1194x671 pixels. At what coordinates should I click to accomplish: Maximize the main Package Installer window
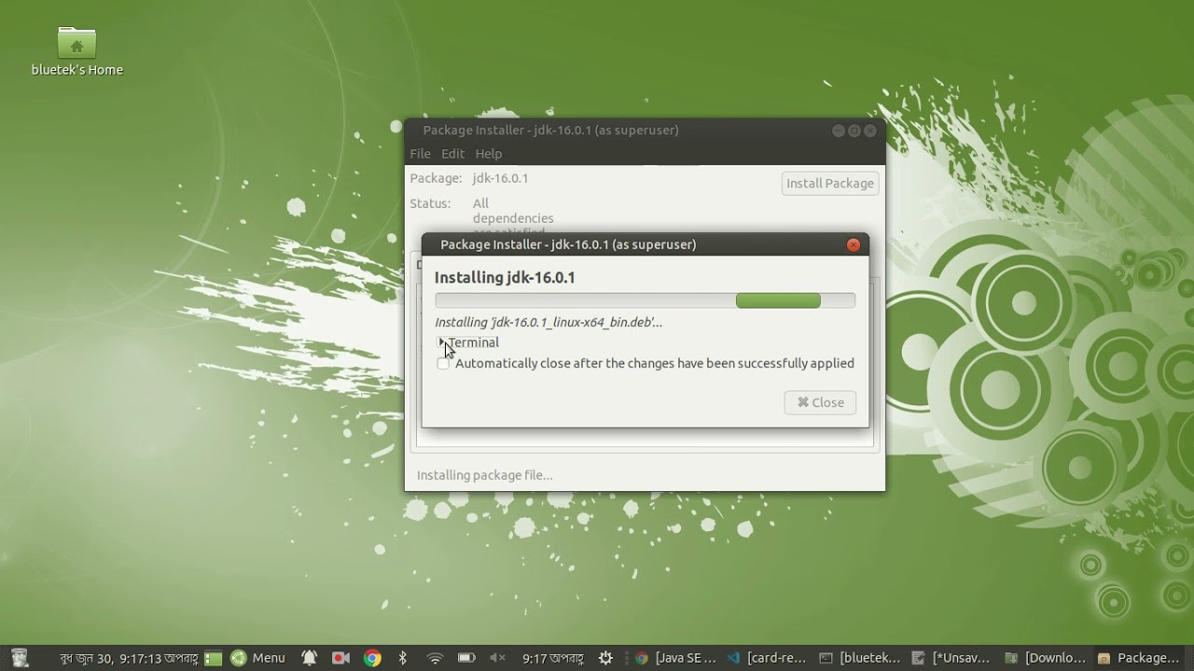(854, 131)
